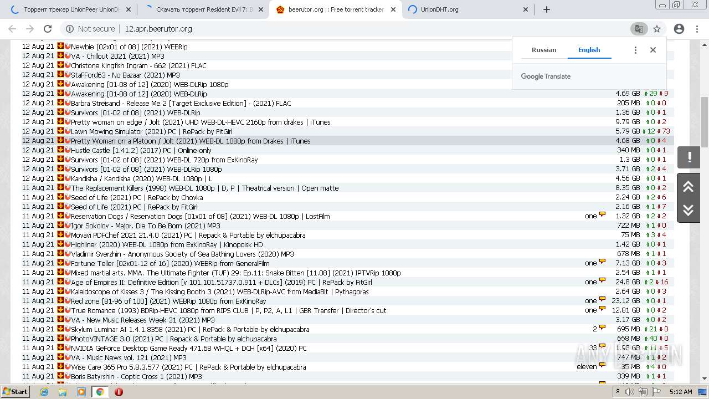
Task: Click the exclamation report button
Action: (x=689, y=157)
